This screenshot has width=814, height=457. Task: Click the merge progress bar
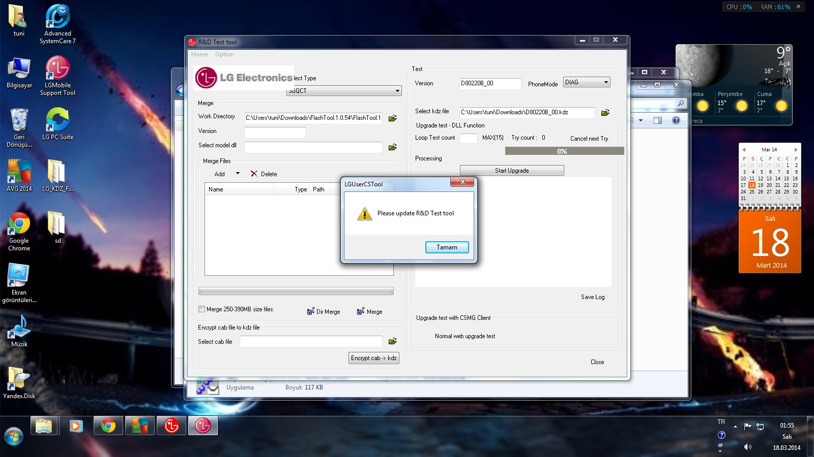pos(296,291)
